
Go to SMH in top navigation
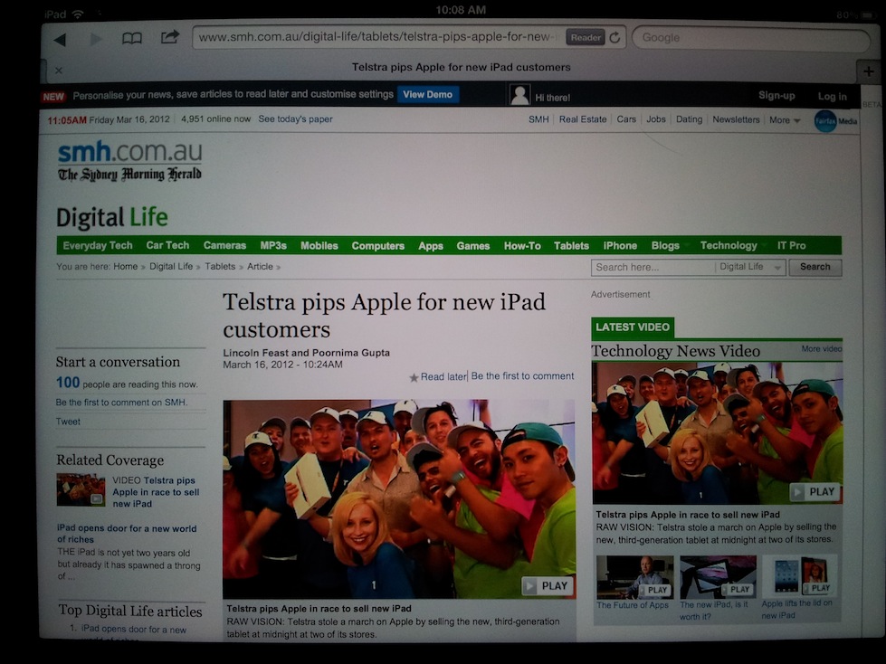pos(538,119)
